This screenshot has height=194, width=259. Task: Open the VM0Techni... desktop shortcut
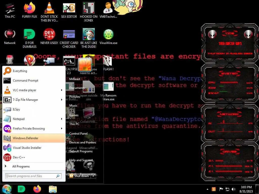click(108, 10)
